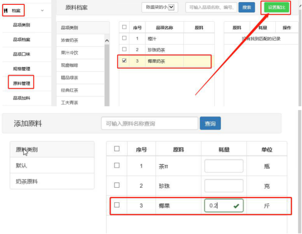This screenshot has width=302, height=234.
Task: Check the box beside 橙汁
Action: (x=124, y=38)
